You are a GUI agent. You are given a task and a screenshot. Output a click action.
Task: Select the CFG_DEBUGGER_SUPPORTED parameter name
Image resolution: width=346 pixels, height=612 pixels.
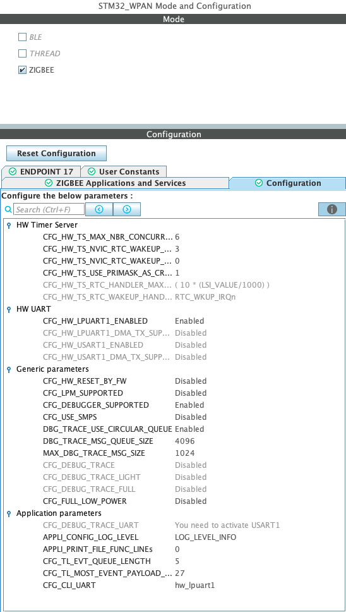click(96, 405)
